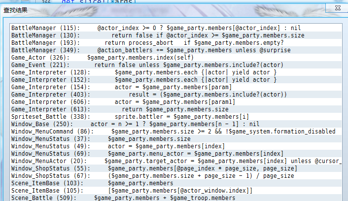Screen dimensions: 348x201
Task: Select result Window_MenuStatus (49)
Action: 175,146
